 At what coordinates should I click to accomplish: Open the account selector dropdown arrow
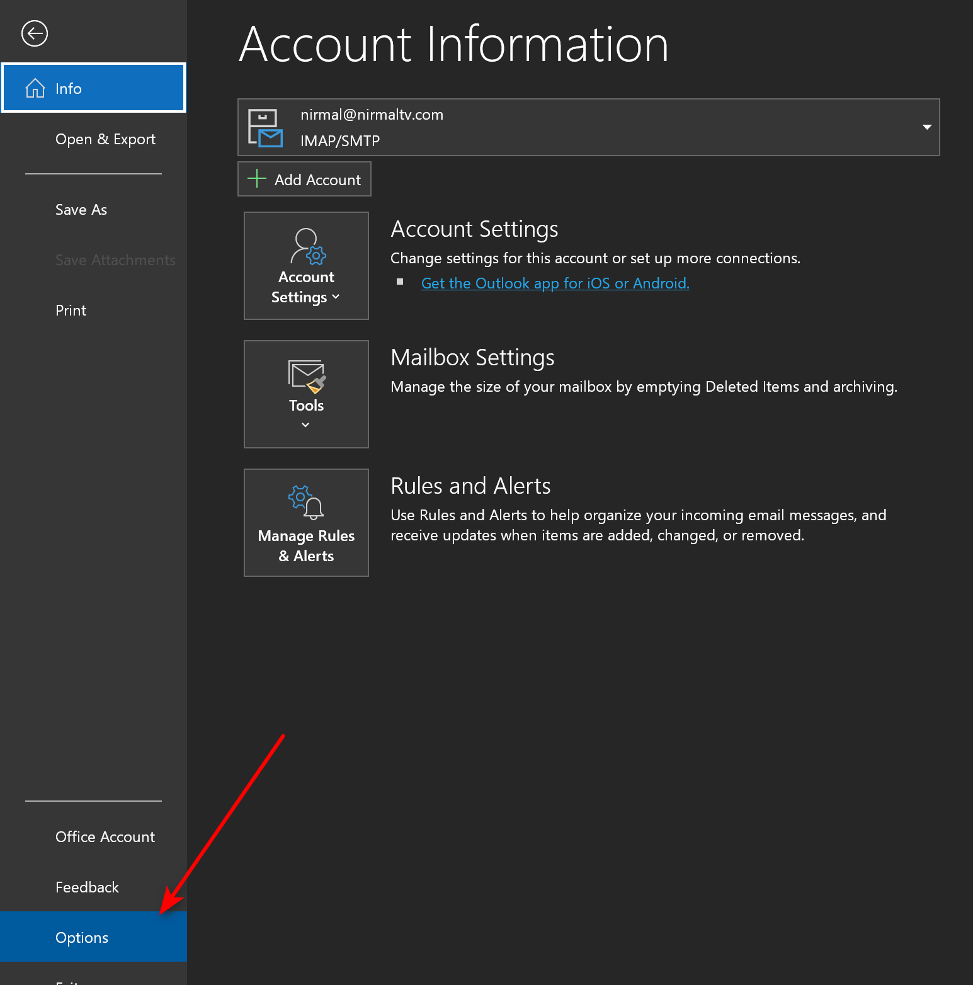(x=926, y=127)
